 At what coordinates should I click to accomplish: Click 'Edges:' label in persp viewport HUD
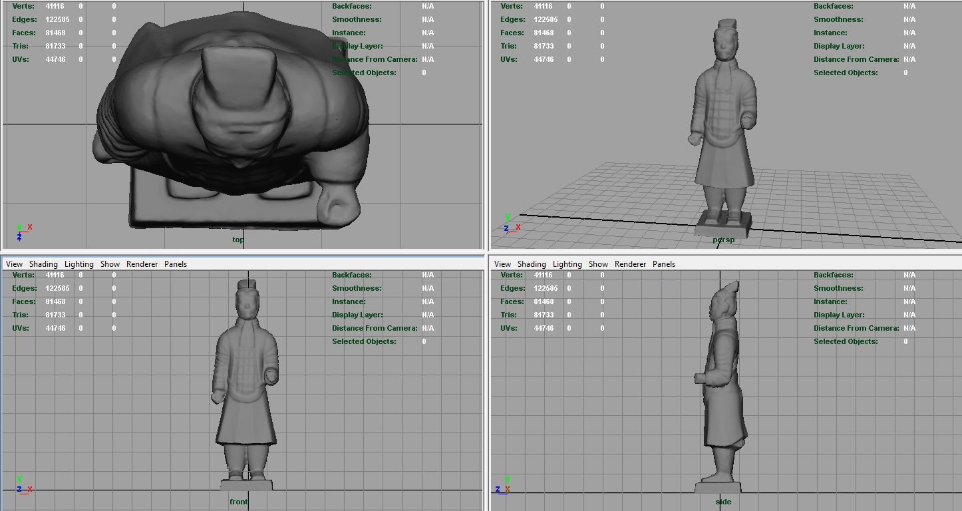click(513, 19)
